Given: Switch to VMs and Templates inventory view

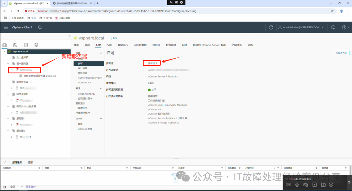Looking at the screenshot, I should click(15, 45).
